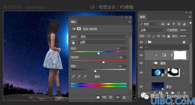The width and height of the screenshot is (195, 105).
Task: Hide the locked top group layer
Action: tap(141, 42)
